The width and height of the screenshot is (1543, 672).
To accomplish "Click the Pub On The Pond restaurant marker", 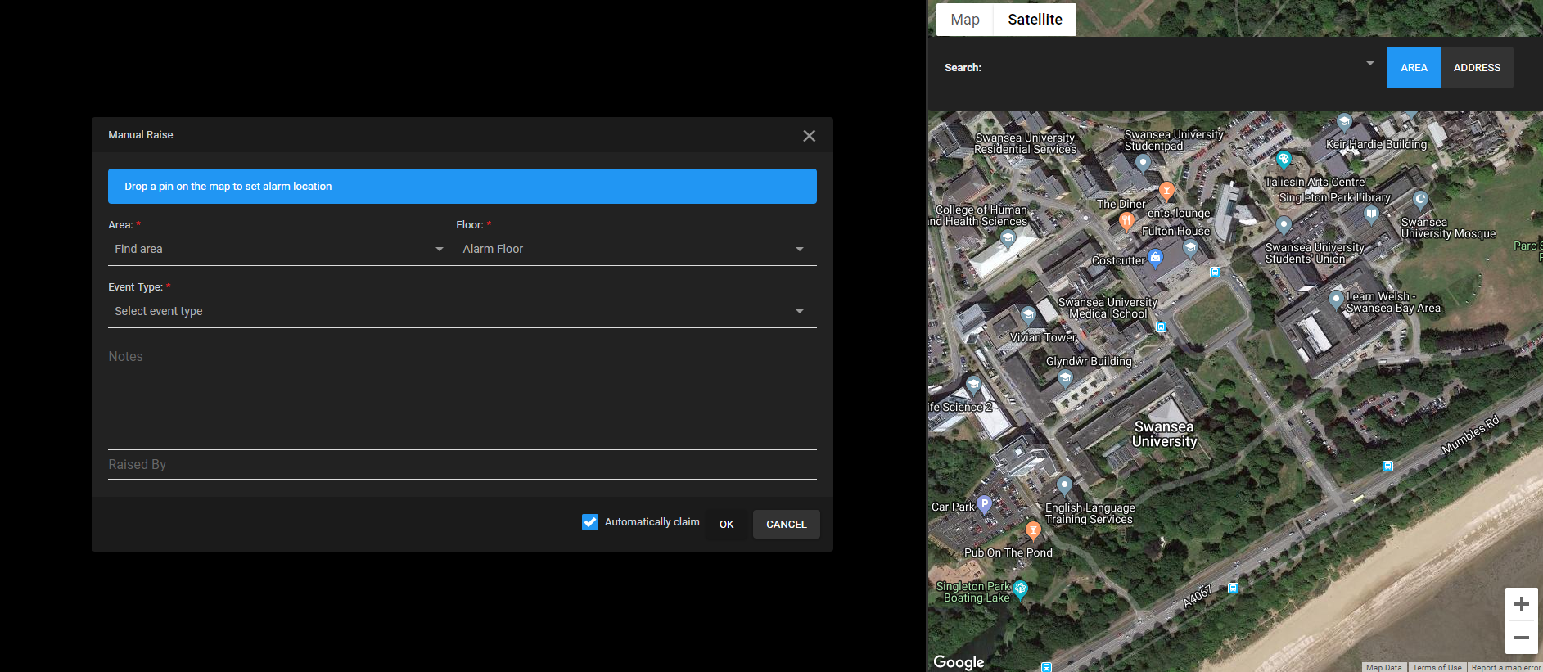I will [x=1033, y=531].
